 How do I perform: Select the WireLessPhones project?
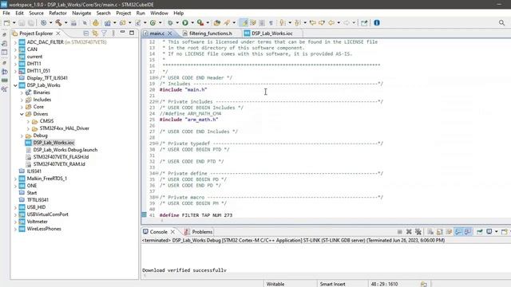(44, 229)
